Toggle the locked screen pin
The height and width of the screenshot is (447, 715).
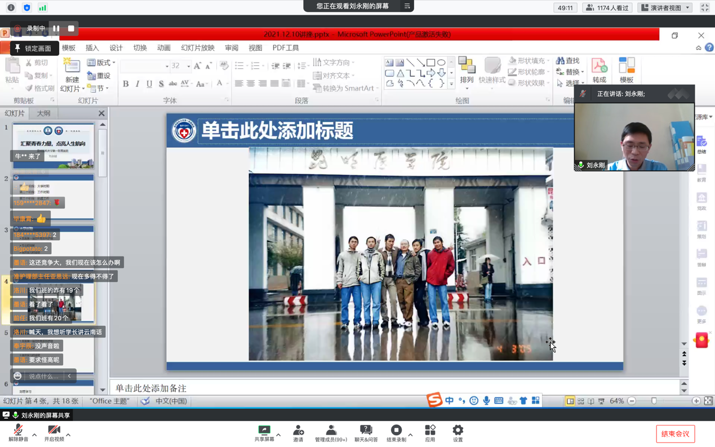pos(33,48)
